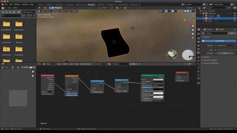Viewport: 237px width, 133px height.
Task: Click Object menu in 3D viewport header
Action: [74, 11]
